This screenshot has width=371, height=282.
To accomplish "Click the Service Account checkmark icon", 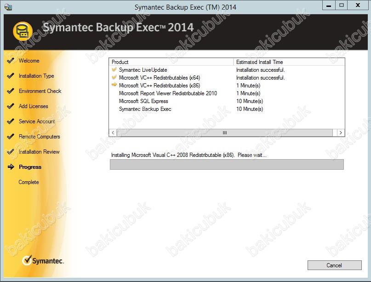I will coord(11,121).
